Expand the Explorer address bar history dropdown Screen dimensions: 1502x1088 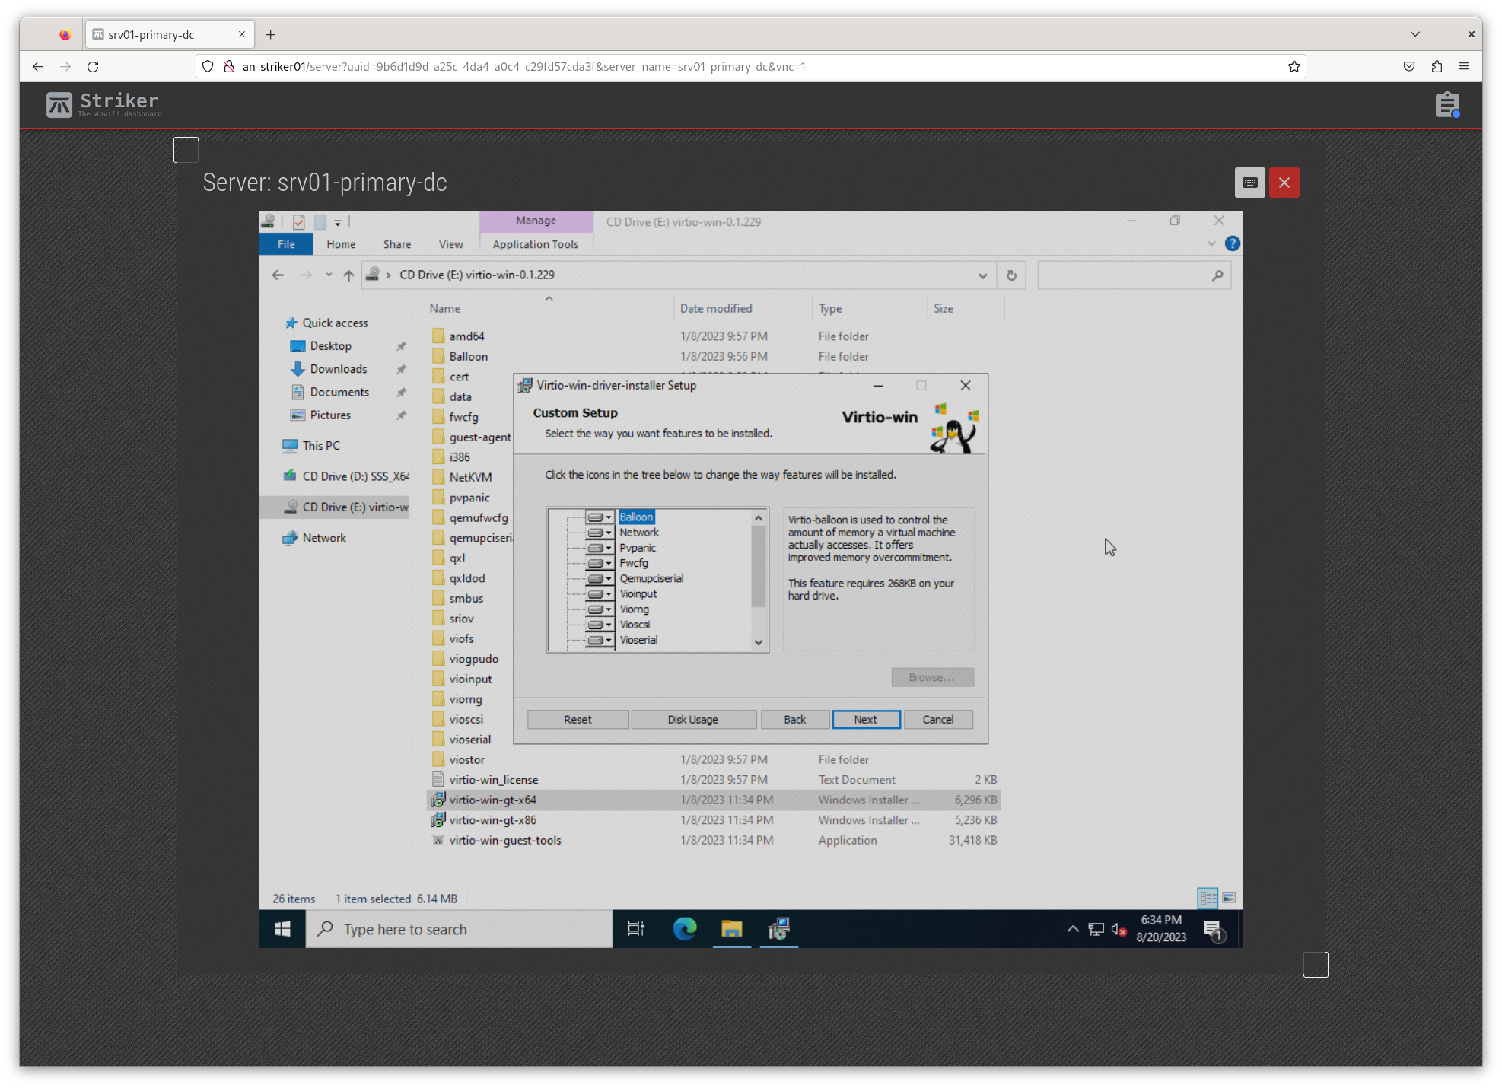[x=982, y=275]
